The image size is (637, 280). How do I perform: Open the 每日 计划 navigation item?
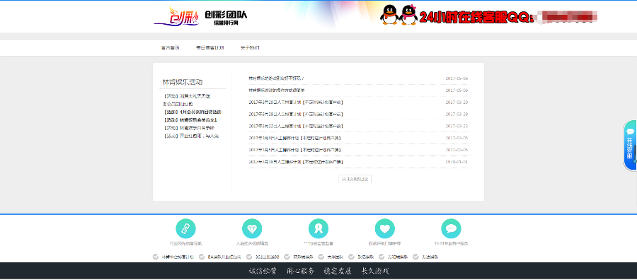coord(210,48)
